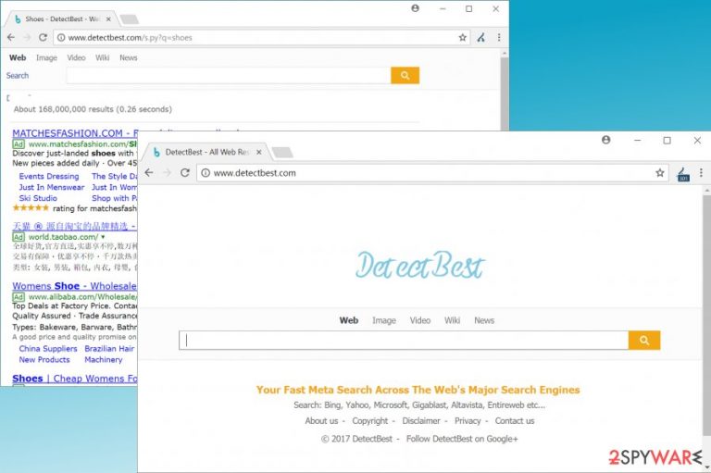Switch to News tab on the Shoes results page
Viewport: 711px width, 473px height.
point(129,57)
